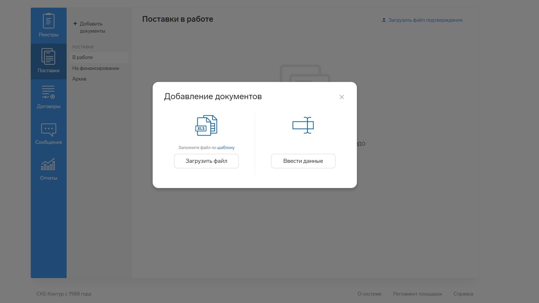The image size is (539, 303).
Task: Select На финансировании menu item
Action: [x=96, y=68]
